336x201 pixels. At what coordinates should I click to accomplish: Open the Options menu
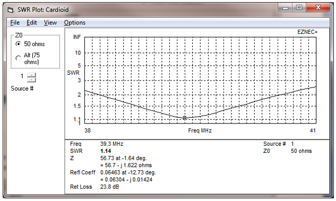pos(74,23)
